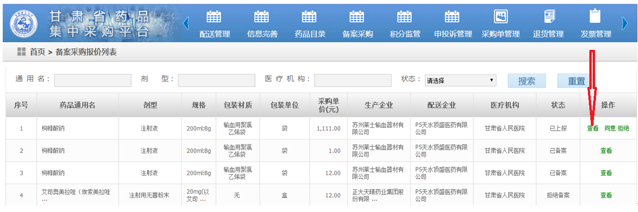This screenshot has height=212, width=638.
Task: Click the 1,111.00 price cell
Action: click(x=329, y=128)
